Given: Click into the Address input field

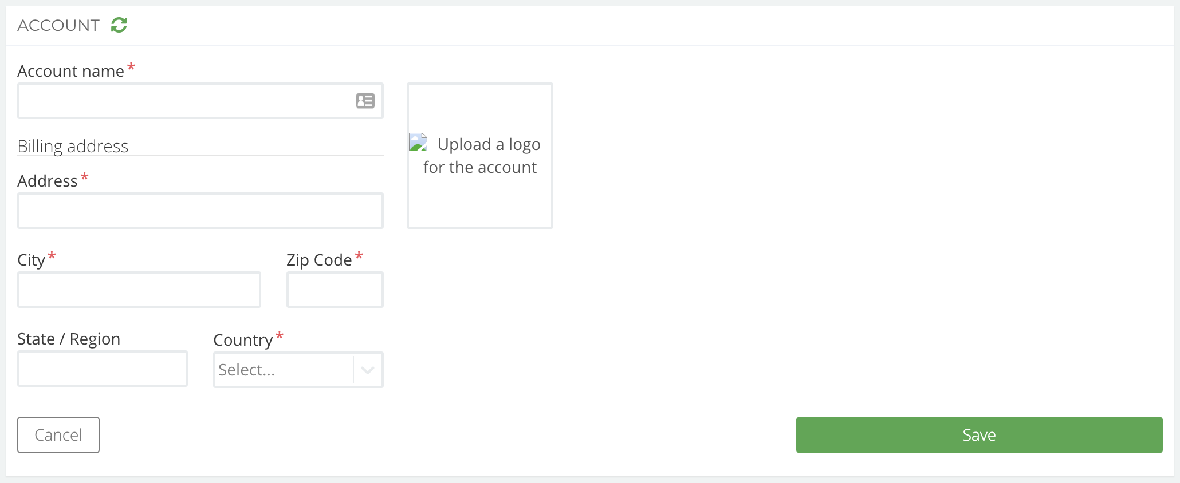Looking at the screenshot, I should coord(200,211).
